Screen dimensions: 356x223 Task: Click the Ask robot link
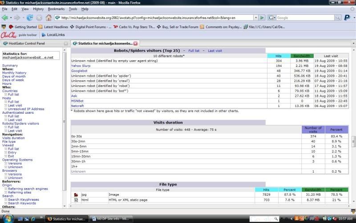coord(74,96)
